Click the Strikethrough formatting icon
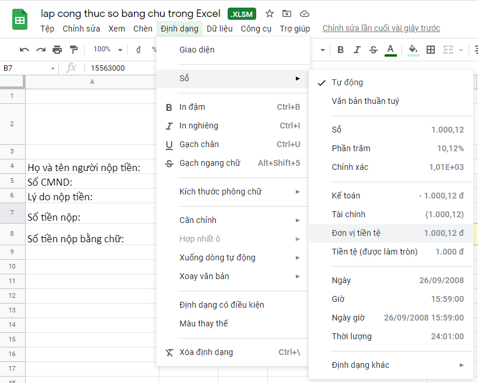478x383 pixels. (373, 50)
